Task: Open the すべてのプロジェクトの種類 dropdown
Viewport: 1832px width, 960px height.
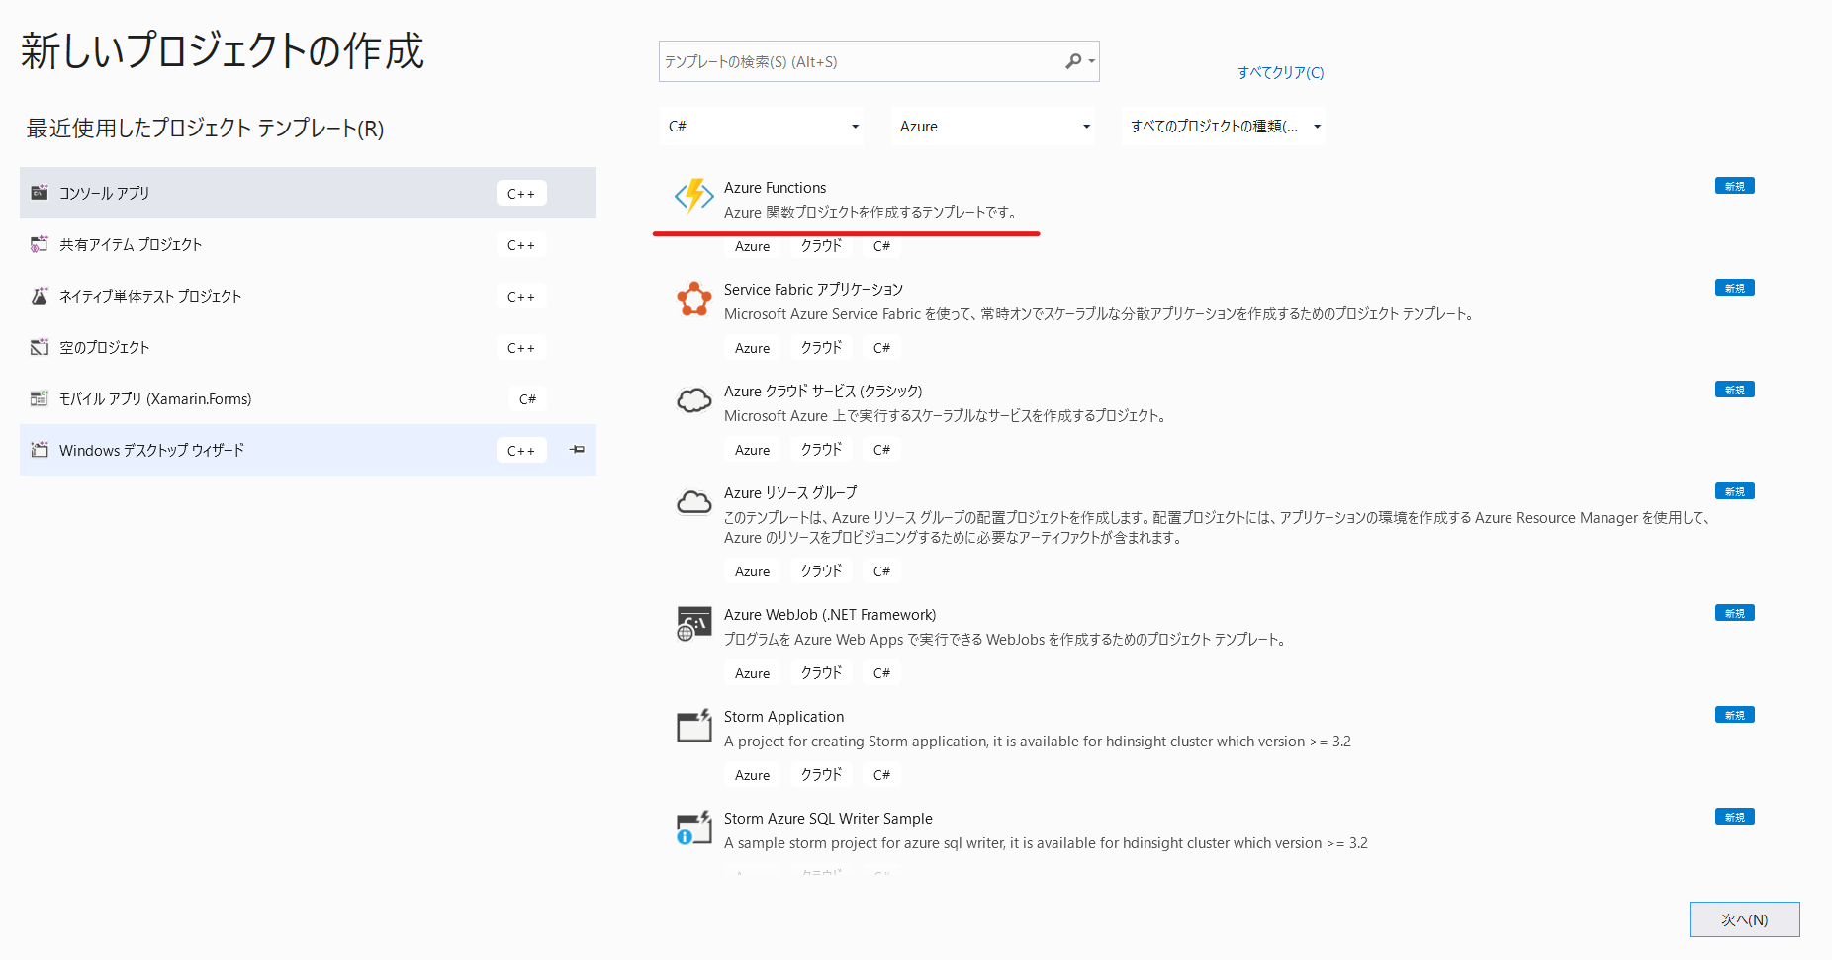Action: [1224, 127]
